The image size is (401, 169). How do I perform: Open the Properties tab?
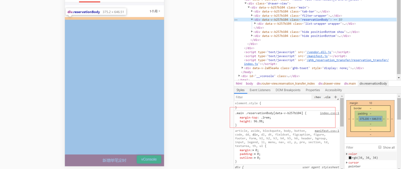pos(313,90)
